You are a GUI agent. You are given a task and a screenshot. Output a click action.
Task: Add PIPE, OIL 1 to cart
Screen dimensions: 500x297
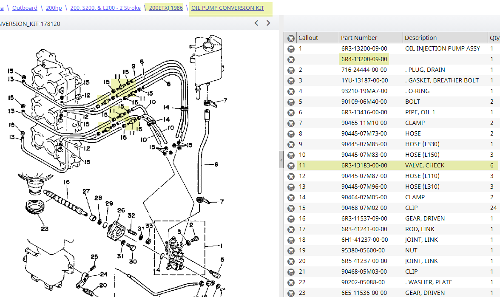click(290, 113)
